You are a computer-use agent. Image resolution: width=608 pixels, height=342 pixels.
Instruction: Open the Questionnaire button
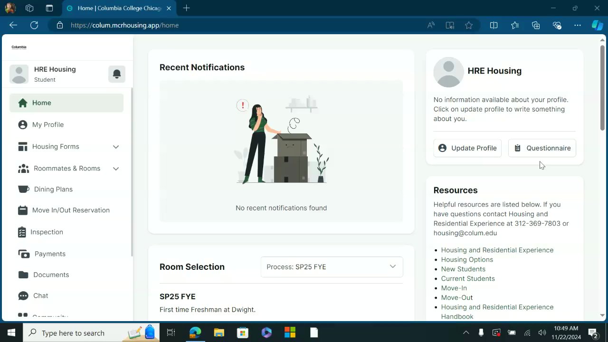click(x=542, y=148)
